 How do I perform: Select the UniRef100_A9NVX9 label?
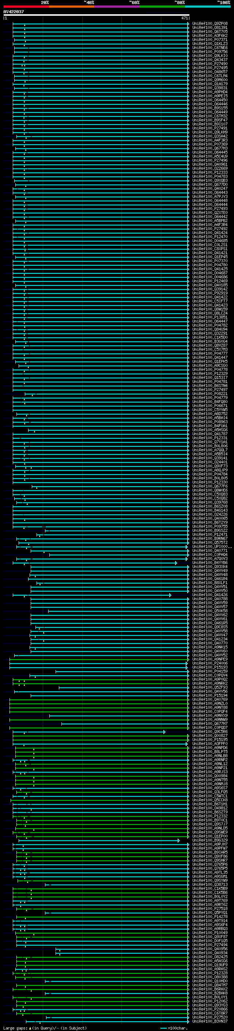pyautogui.click(x=210, y=716)
